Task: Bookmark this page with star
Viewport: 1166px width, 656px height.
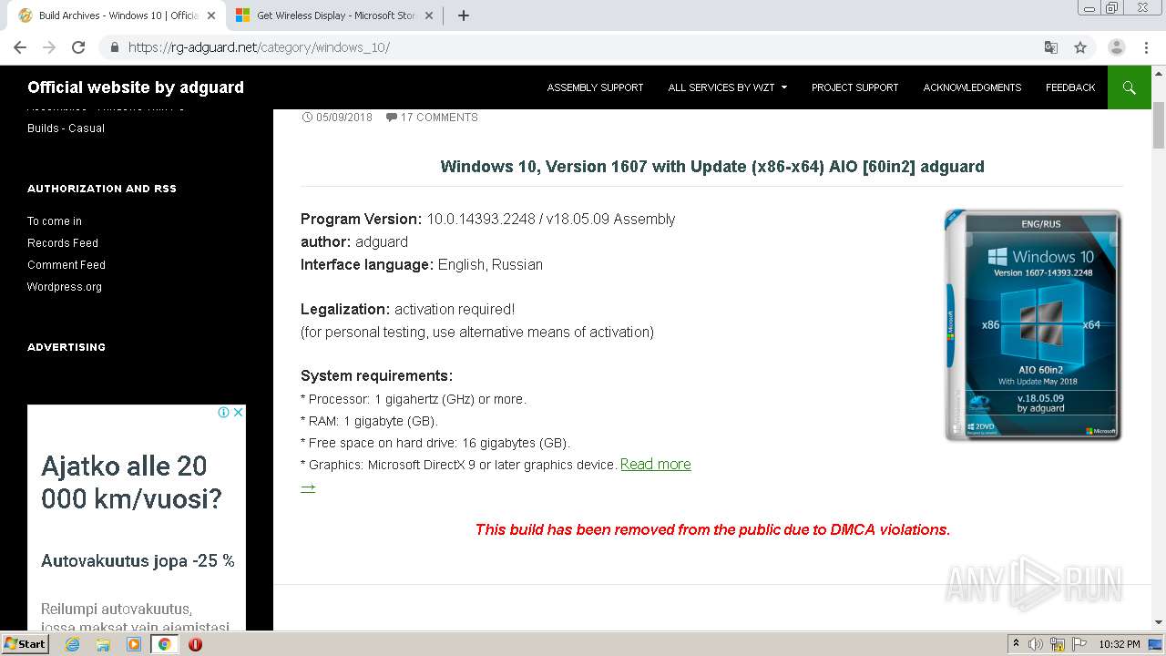Action: (x=1080, y=47)
